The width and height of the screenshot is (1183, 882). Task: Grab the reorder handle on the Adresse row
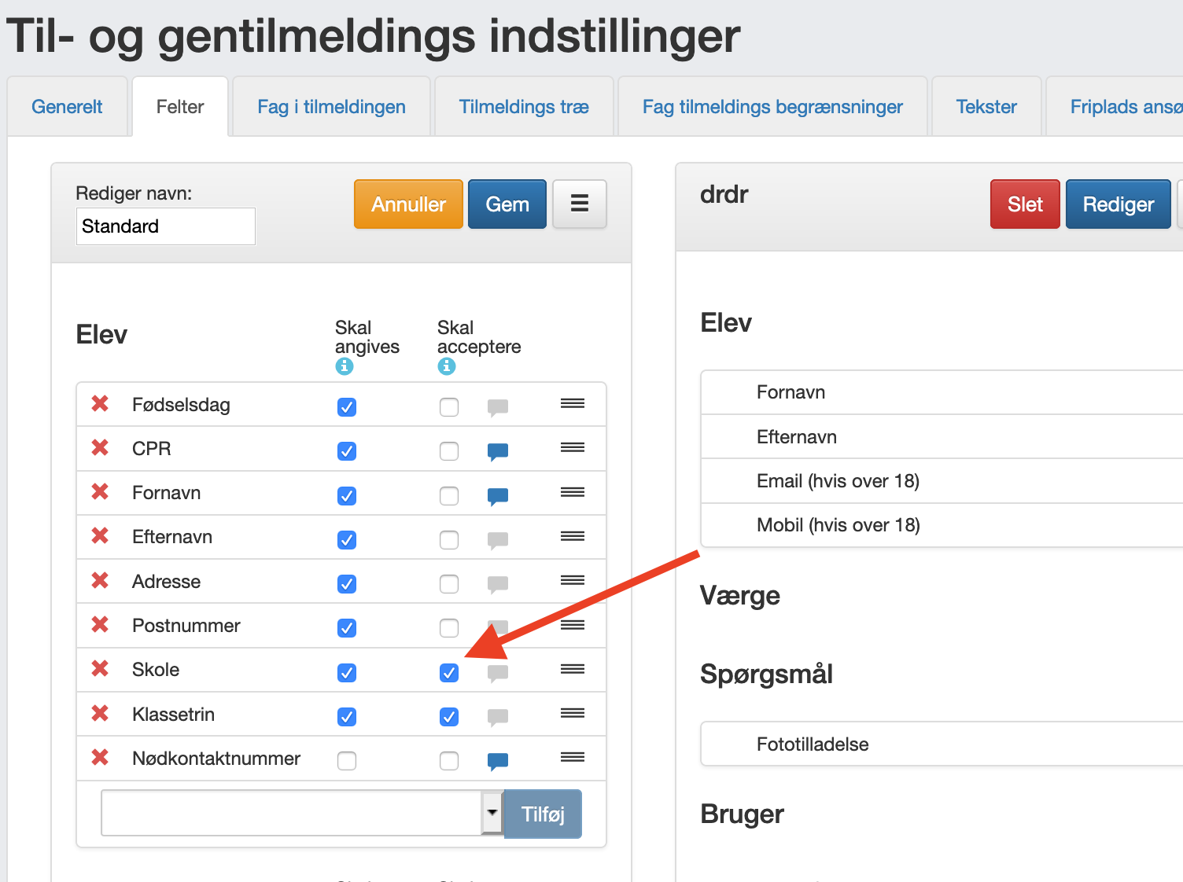point(573,580)
